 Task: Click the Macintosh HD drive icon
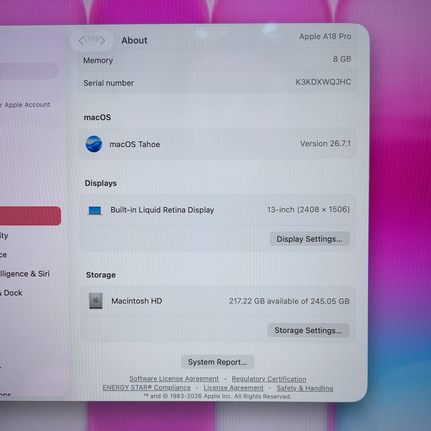tap(96, 301)
